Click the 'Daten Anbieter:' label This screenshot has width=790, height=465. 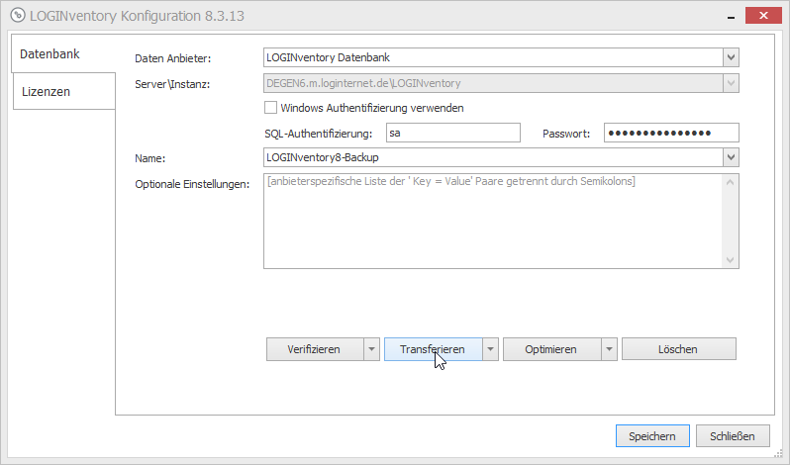tap(173, 58)
